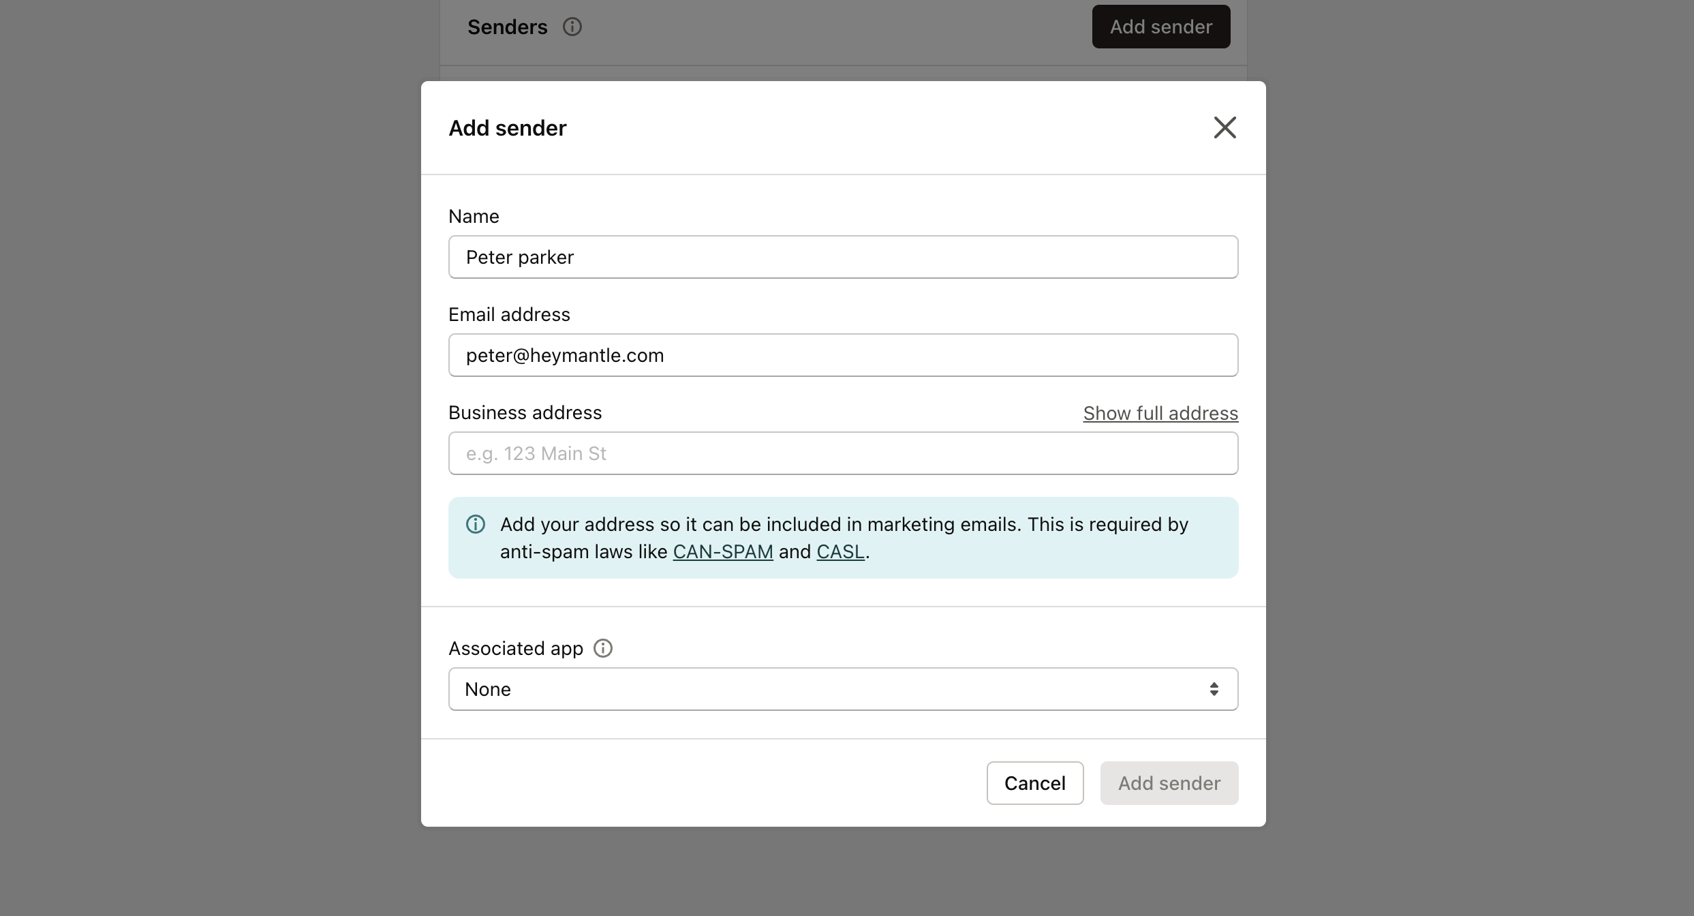This screenshot has width=1694, height=916.
Task: Click the Senders section heading
Action: click(x=507, y=27)
